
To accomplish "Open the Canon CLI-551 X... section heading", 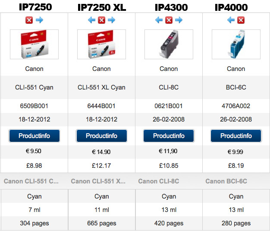I will coord(98,181).
